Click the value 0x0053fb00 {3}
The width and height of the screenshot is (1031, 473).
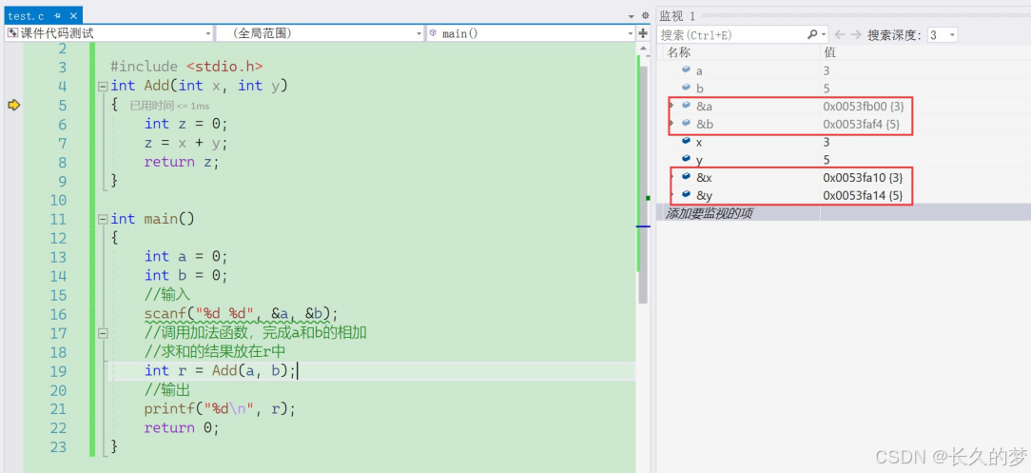(x=864, y=106)
